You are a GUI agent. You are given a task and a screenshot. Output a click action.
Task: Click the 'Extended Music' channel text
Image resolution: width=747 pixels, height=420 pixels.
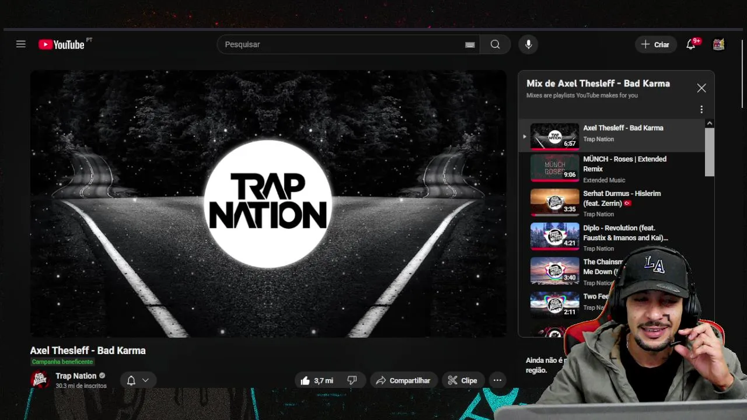pyautogui.click(x=604, y=180)
